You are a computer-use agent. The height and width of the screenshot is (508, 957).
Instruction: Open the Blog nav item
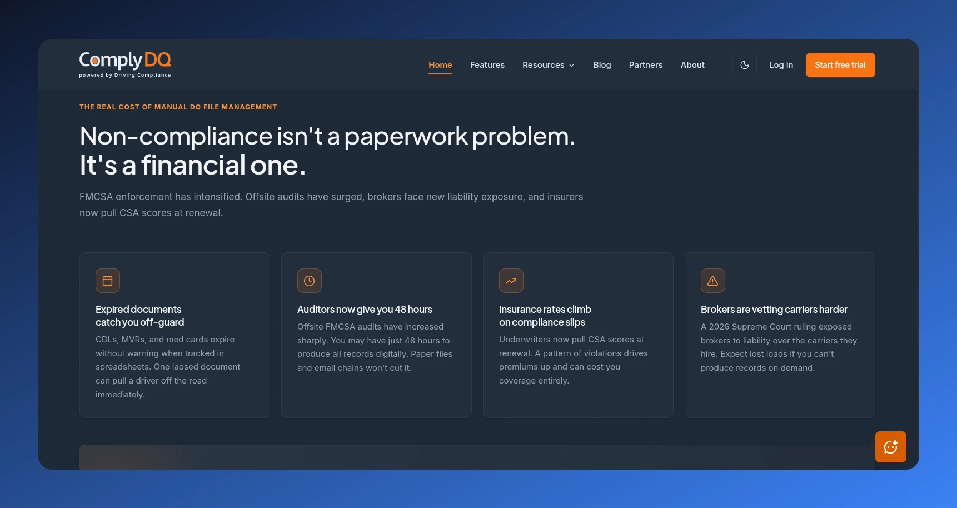coord(602,65)
